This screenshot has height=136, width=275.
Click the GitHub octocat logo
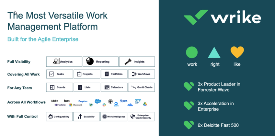[110, 101]
